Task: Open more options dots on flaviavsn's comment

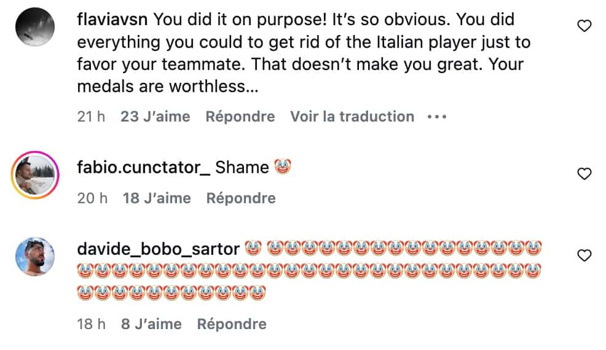Action: [436, 117]
